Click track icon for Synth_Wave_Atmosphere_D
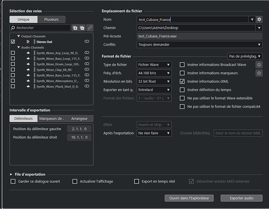The width and height of the screenshot is (269, 209). [28, 81]
